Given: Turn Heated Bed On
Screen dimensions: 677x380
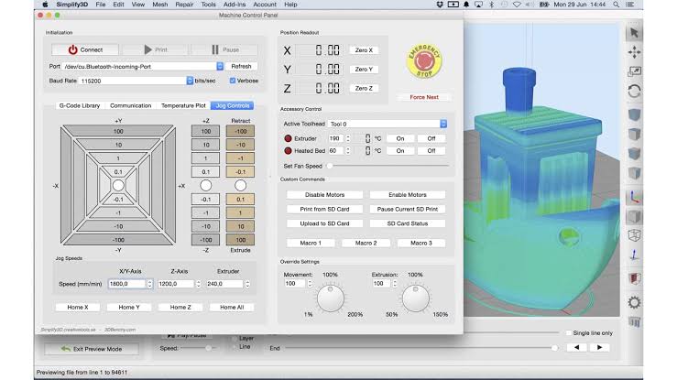Looking at the screenshot, I should coord(400,151).
